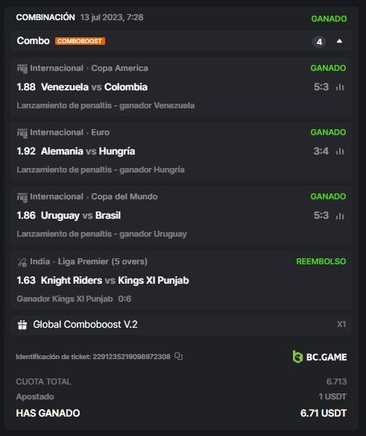Click the FIFA icon next to Copa America

click(22, 69)
